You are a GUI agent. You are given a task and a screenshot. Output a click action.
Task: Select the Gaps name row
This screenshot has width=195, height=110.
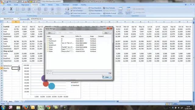click(79, 39)
